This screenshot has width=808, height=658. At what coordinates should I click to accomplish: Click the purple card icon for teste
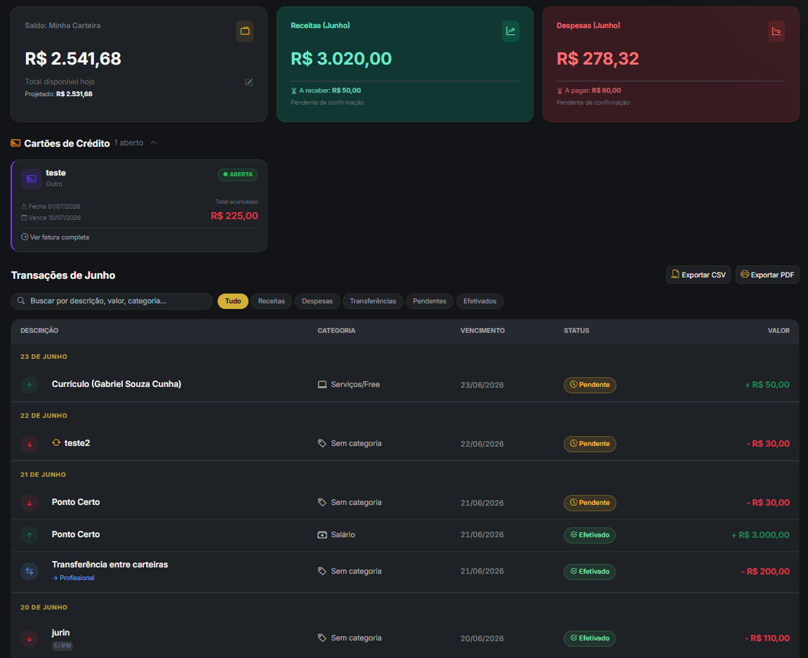32,178
